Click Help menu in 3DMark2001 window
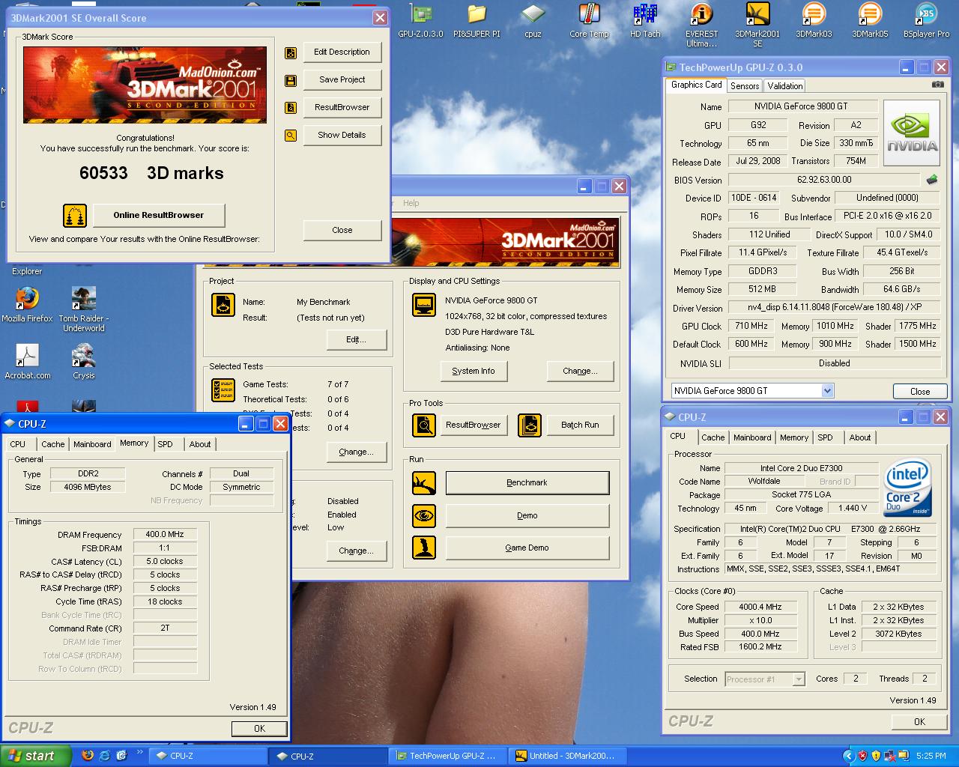 pyautogui.click(x=411, y=203)
